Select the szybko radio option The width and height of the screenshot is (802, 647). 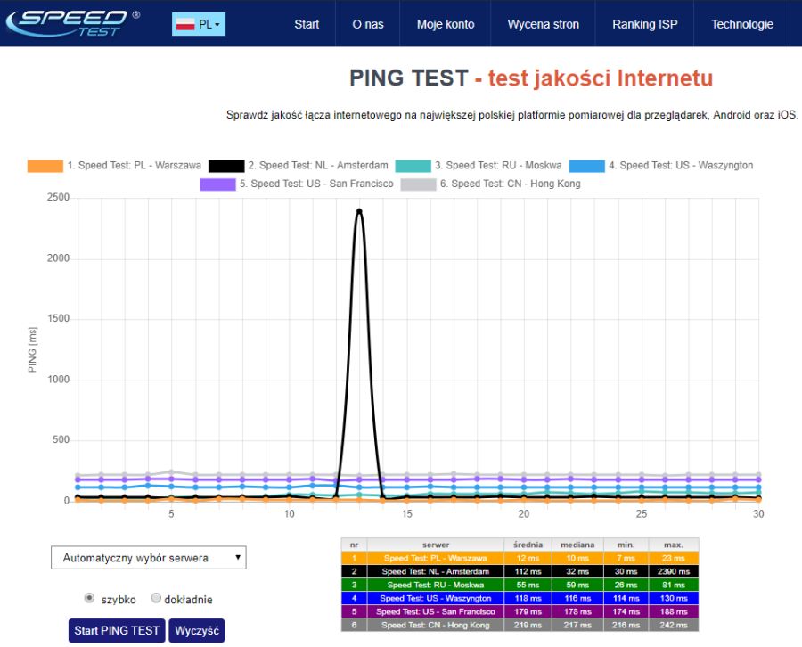pos(89,599)
